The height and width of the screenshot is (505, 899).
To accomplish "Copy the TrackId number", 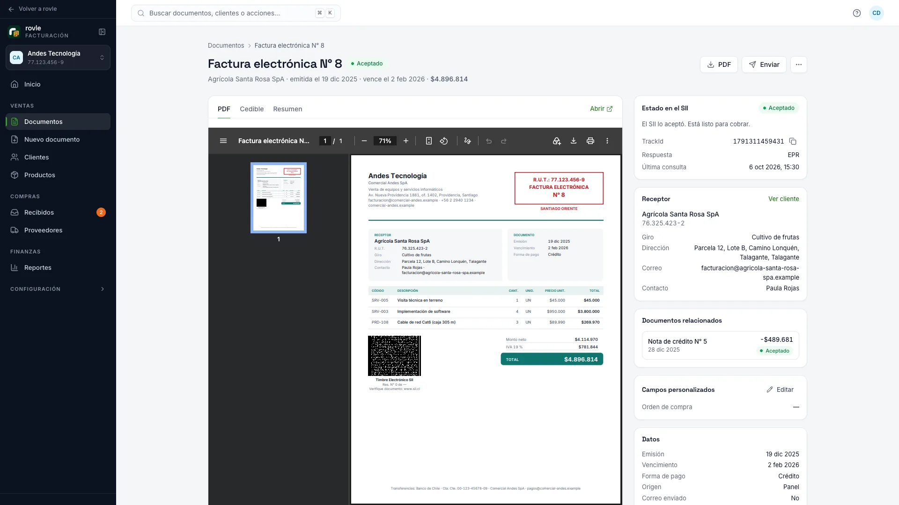I will (x=793, y=141).
